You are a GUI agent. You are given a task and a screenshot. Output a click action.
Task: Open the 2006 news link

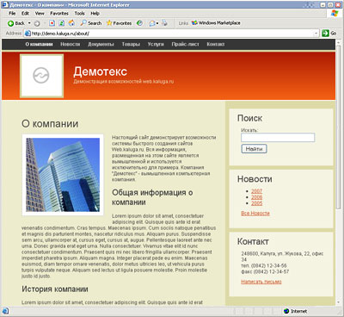[x=256, y=197]
